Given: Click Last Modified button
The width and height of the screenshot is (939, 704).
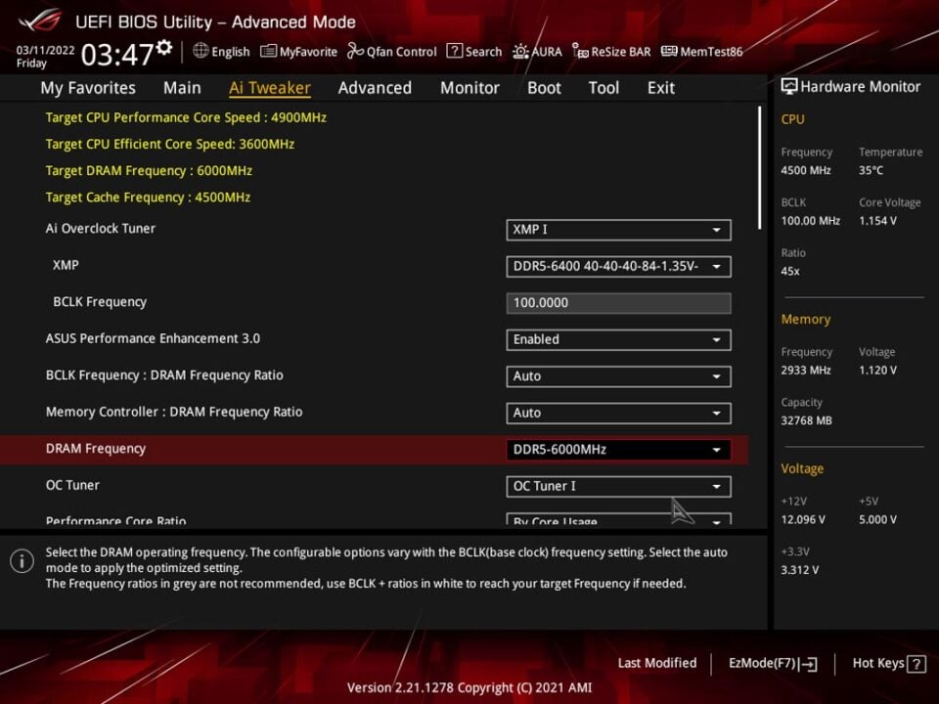Looking at the screenshot, I should click(x=657, y=663).
